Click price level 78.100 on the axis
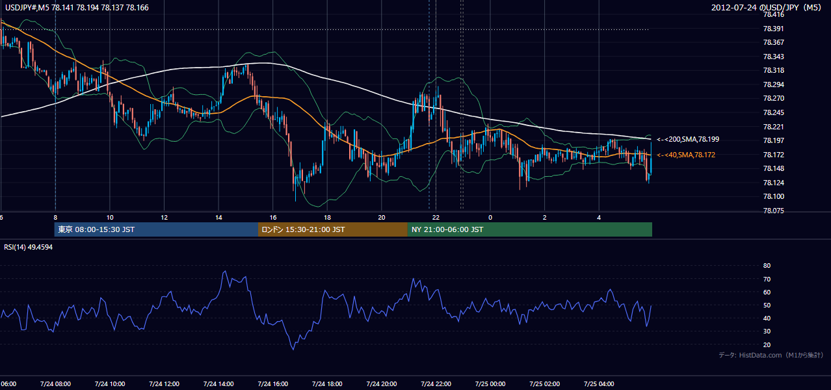 pyautogui.click(x=772, y=196)
